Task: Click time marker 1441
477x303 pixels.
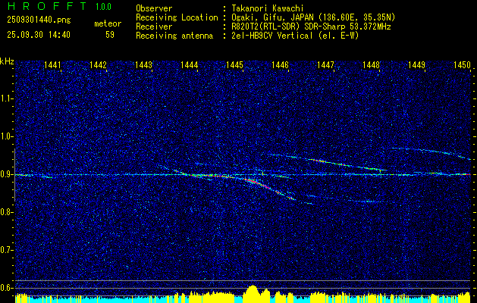Action: click(x=52, y=65)
